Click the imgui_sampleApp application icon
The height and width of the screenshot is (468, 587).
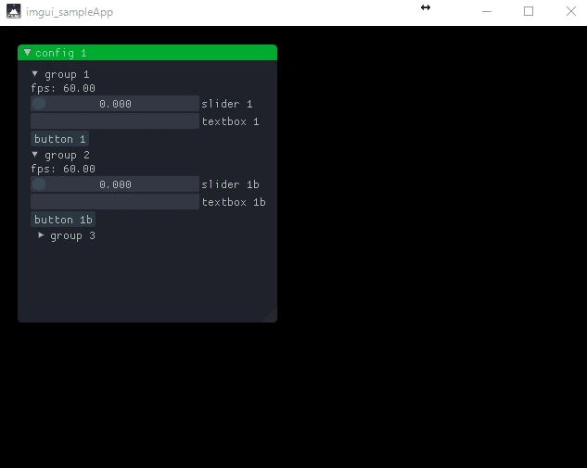click(14, 11)
